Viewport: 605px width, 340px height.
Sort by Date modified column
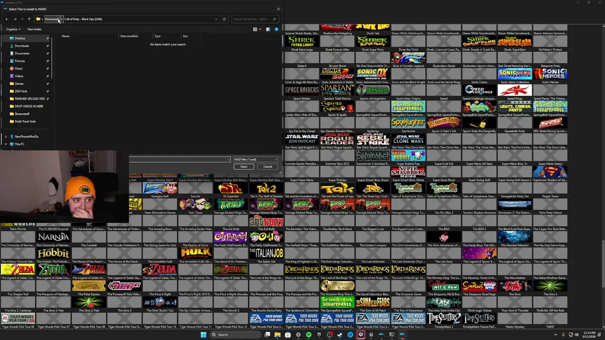[129, 36]
